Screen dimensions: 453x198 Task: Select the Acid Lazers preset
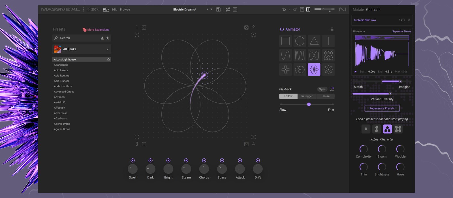click(61, 70)
